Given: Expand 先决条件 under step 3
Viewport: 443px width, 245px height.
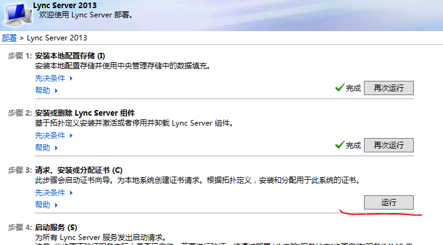Looking at the screenshot, I should (54, 193).
